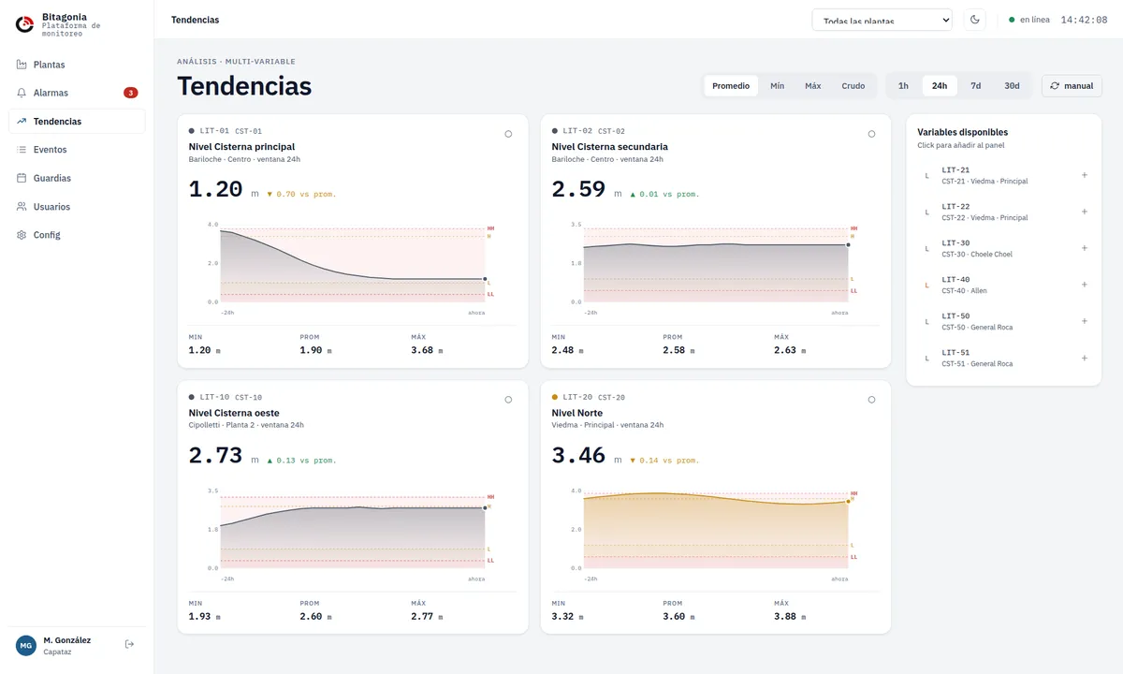Click the Bitagonia logo icon

pyautogui.click(x=24, y=24)
